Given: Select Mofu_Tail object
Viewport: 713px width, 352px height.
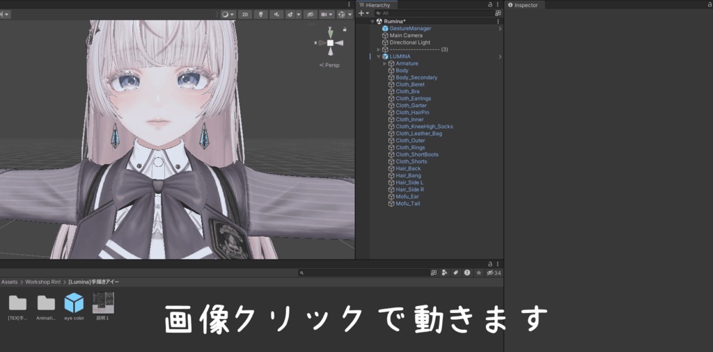Looking at the screenshot, I should click(408, 204).
